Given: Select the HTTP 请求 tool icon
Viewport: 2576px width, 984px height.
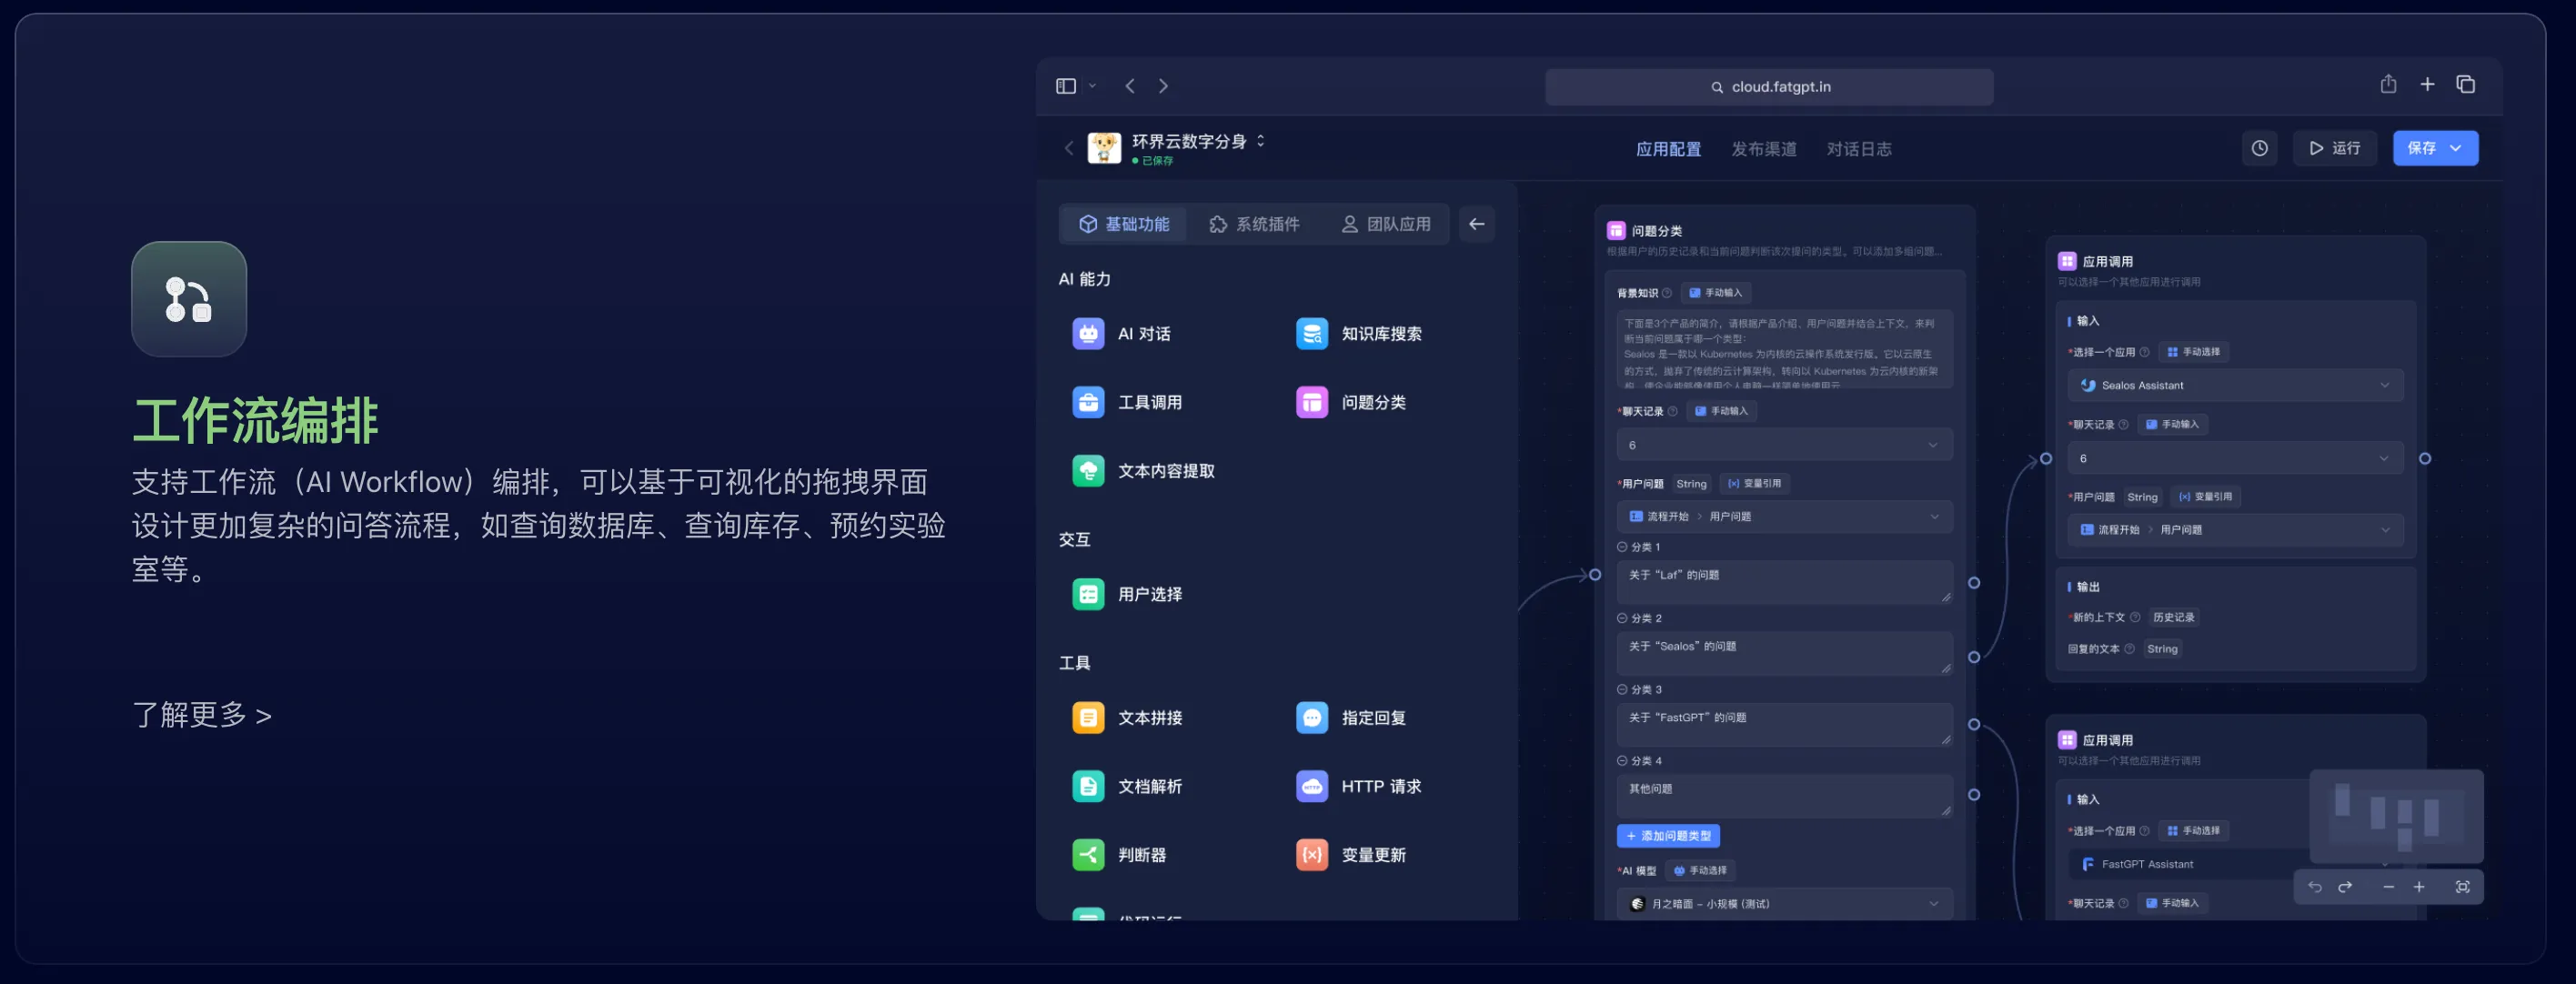Looking at the screenshot, I should [1311, 786].
